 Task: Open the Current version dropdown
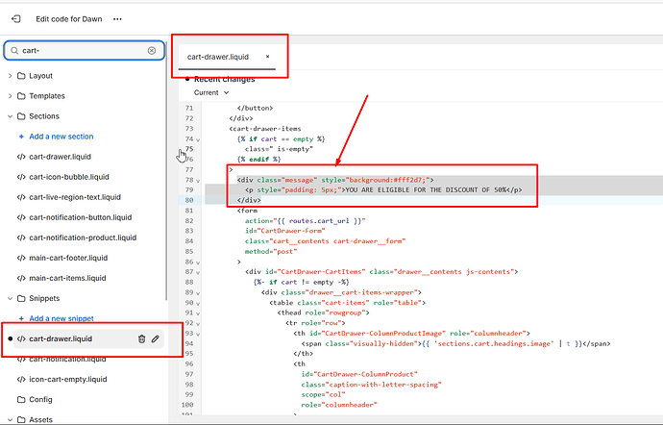tap(210, 93)
